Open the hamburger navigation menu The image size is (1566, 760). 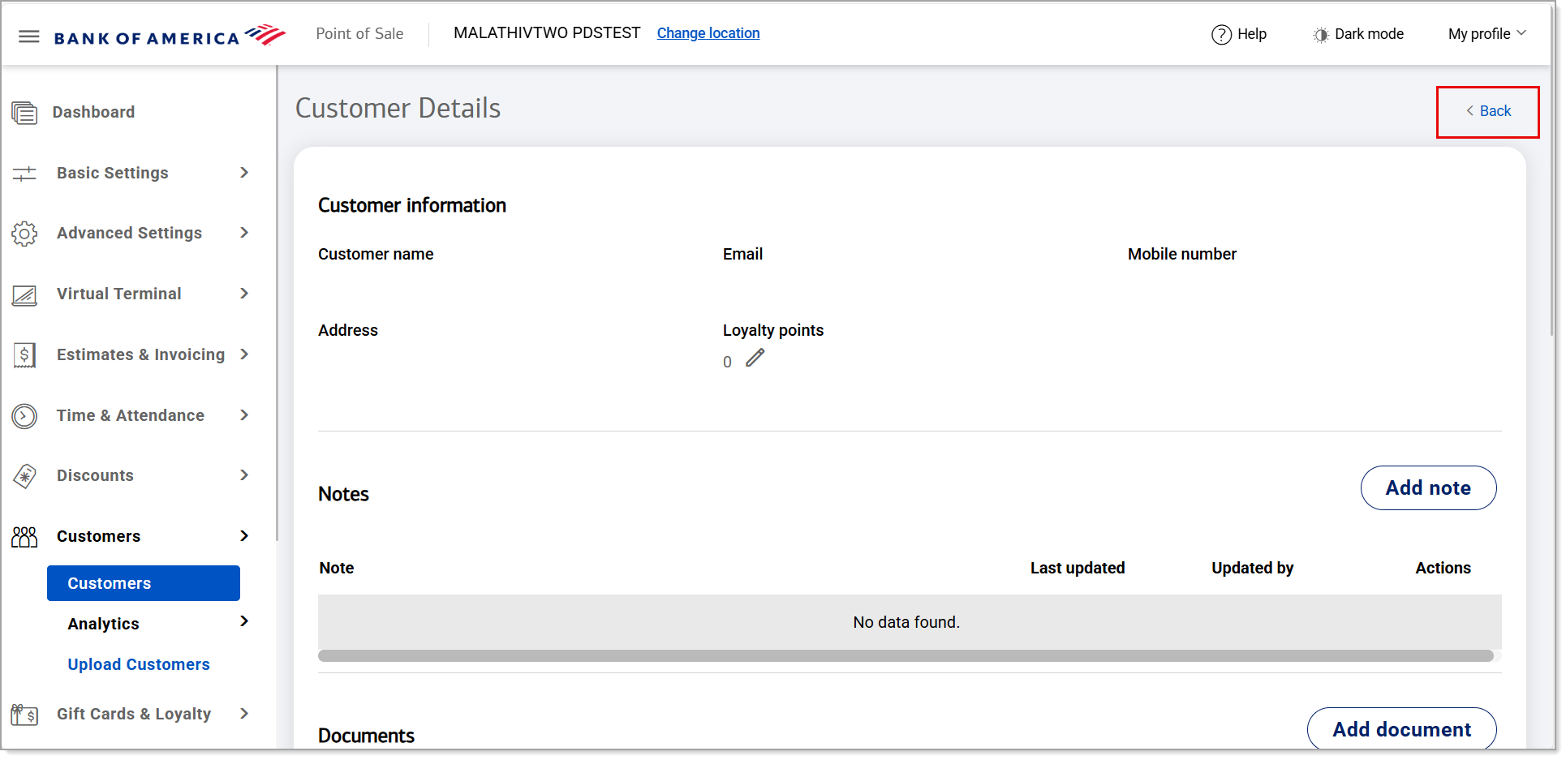29,36
